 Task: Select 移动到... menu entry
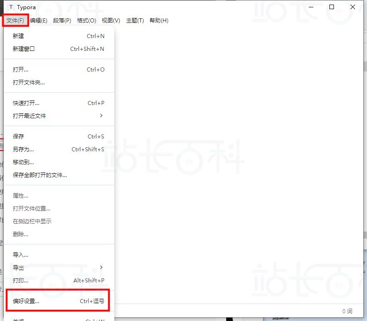(x=59, y=162)
